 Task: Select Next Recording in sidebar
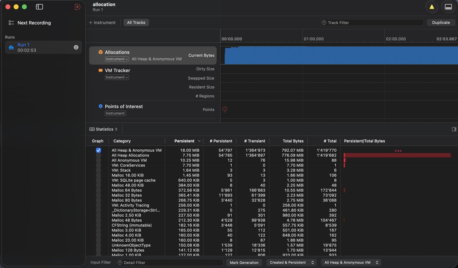[x=34, y=23]
